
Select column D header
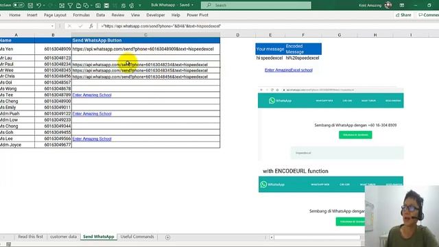[238, 35]
